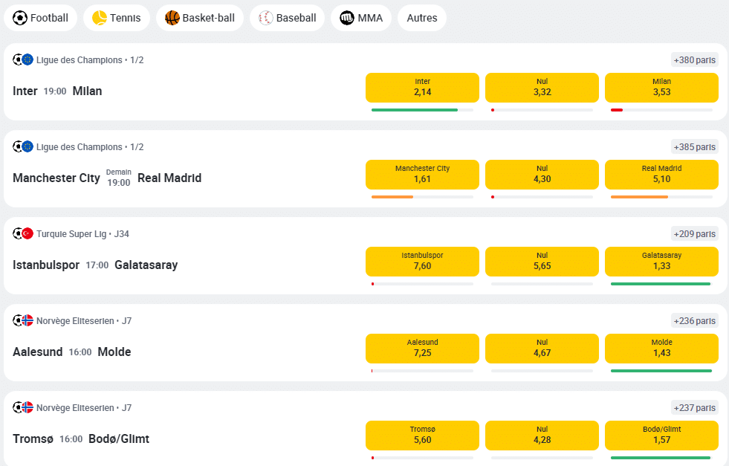Click the Norway flag icon for Aalesund match

click(27, 320)
